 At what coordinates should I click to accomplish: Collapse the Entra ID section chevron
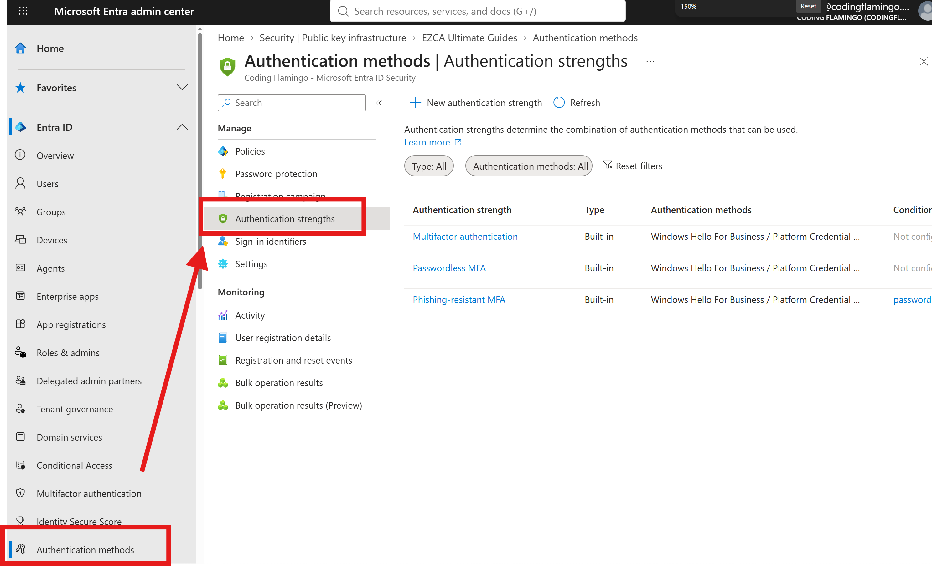click(182, 127)
